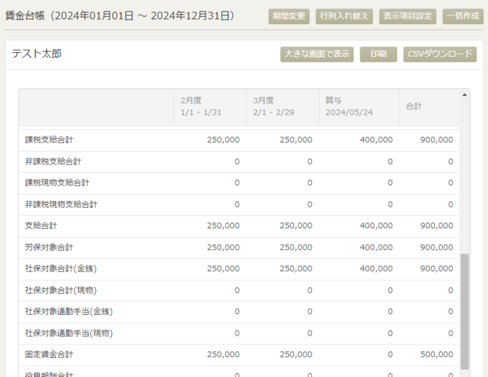
Task: Click scrollbar up arrow in table
Action: (464, 95)
